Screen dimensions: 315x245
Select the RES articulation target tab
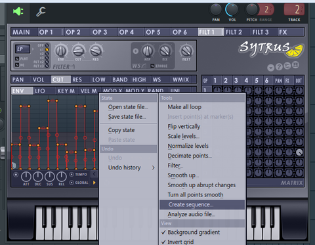tap(80, 79)
